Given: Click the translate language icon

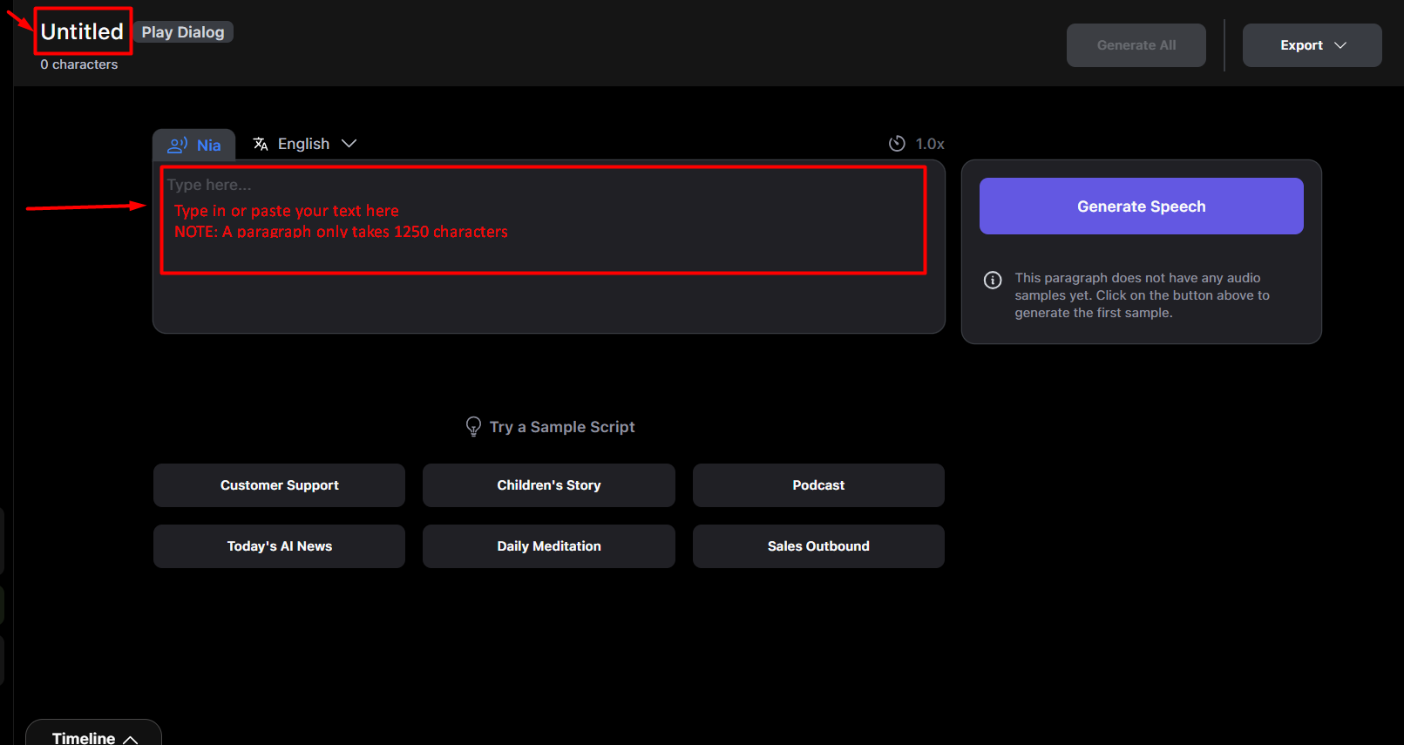Looking at the screenshot, I should [261, 144].
